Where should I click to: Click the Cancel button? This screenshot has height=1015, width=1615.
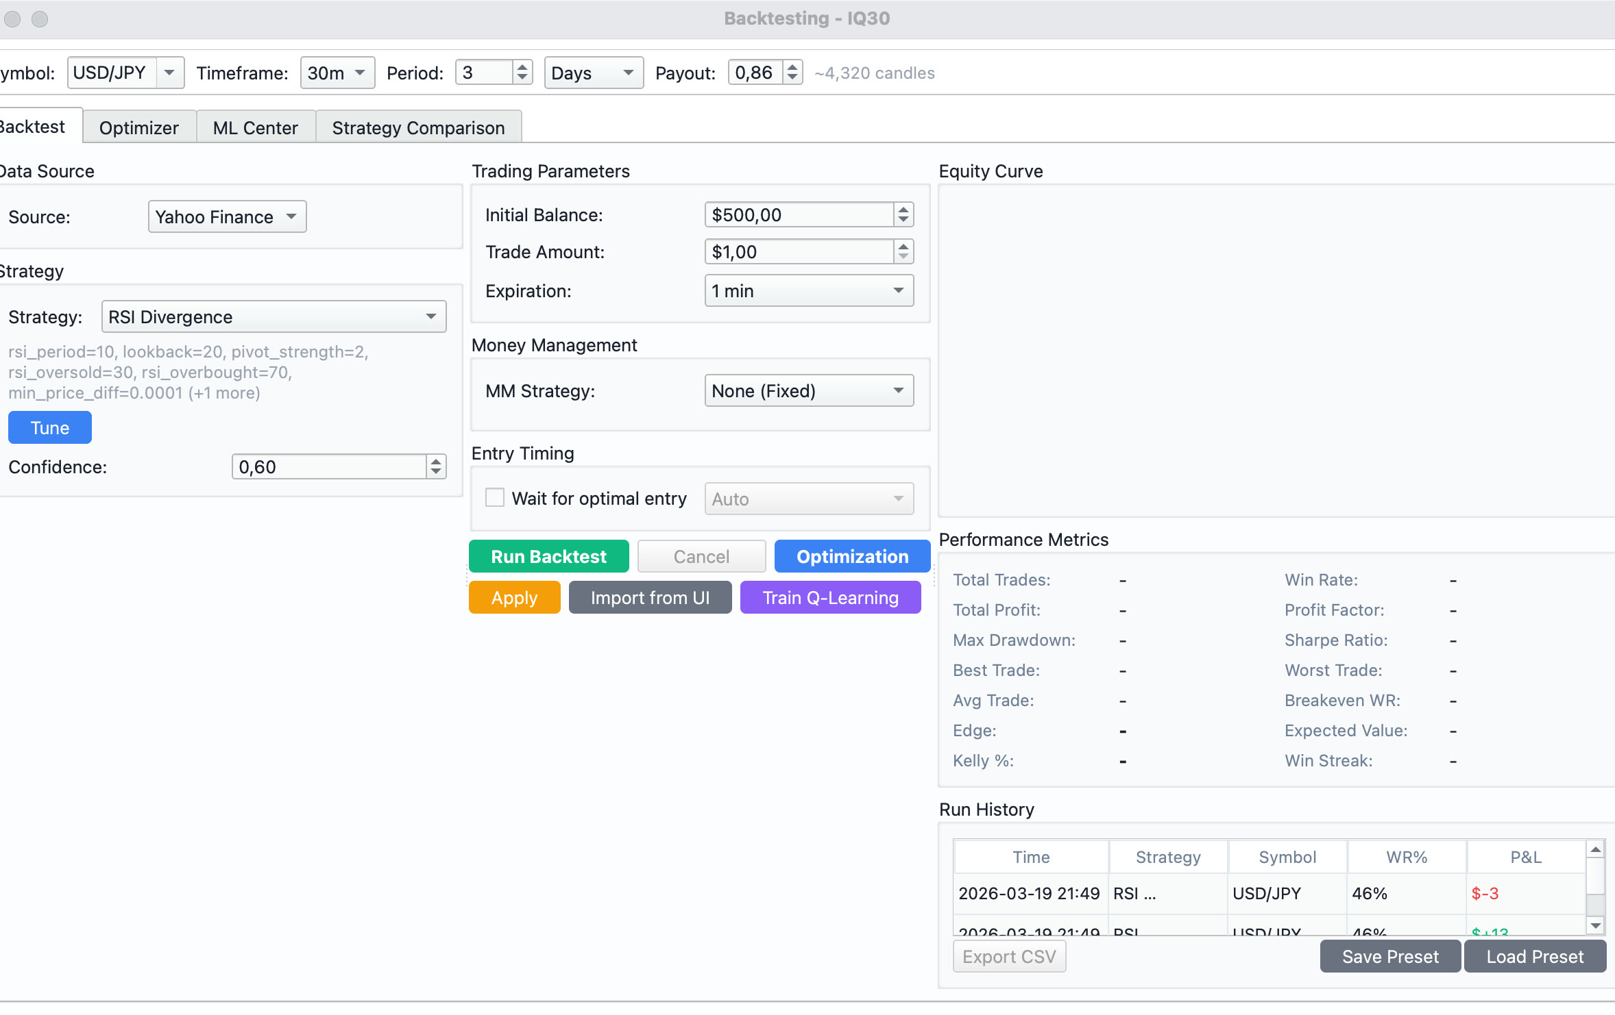(x=701, y=557)
